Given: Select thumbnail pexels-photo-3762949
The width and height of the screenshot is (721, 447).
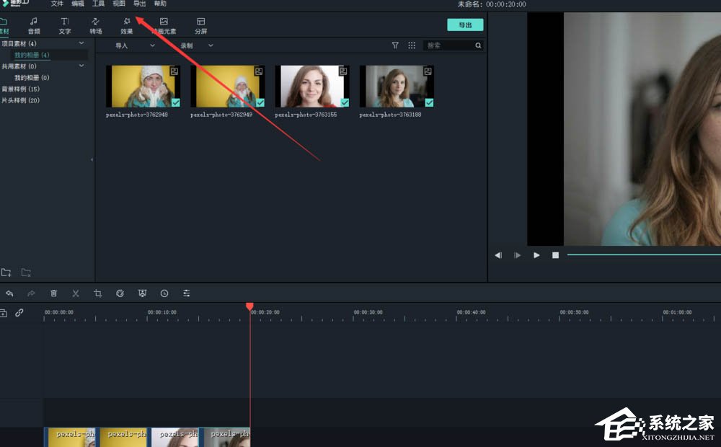Looking at the screenshot, I should [228, 87].
